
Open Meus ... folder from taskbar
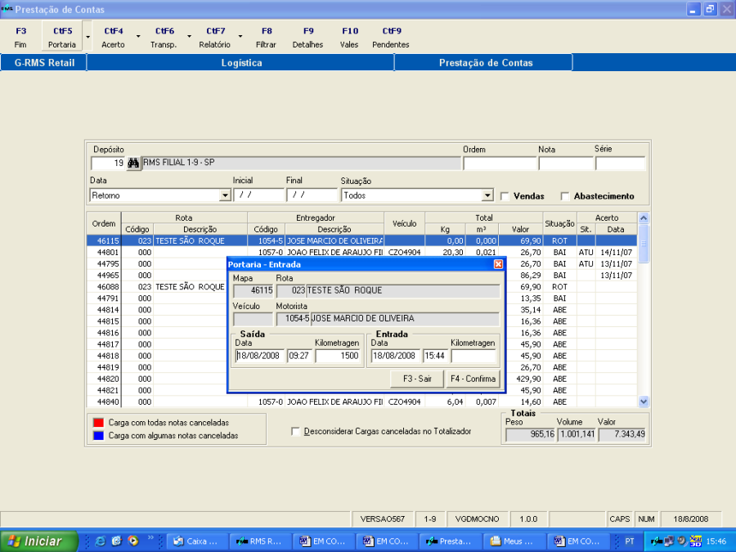pyautogui.click(x=514, y=541)
